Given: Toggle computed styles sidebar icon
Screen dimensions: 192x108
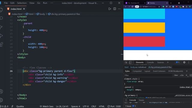Looking at the screenshot, I should click(191, 75).
